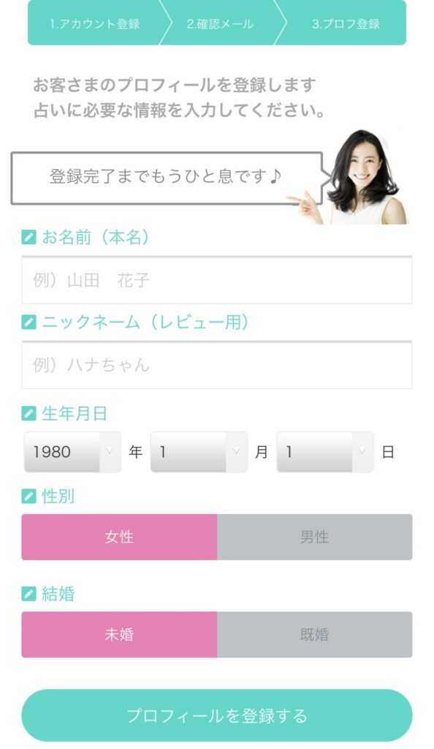Viewport: 434px width, 749px height.
Task: Click the pencil icon beside お名前（本名）
Action: coord(27,236)
